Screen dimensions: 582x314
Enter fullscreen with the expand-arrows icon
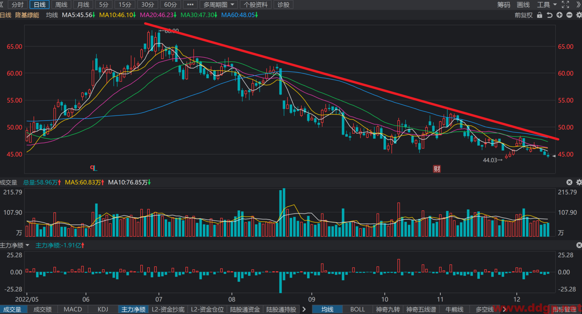click(x=565, y=5)
